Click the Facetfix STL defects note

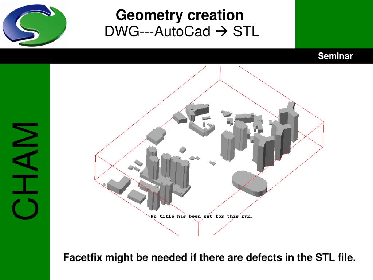(x=209, y=257)
